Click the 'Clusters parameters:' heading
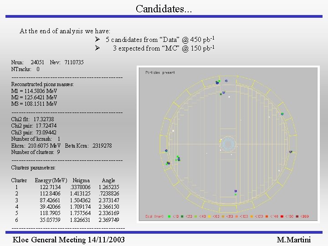 pyautogui.click(x=33, y=168)
